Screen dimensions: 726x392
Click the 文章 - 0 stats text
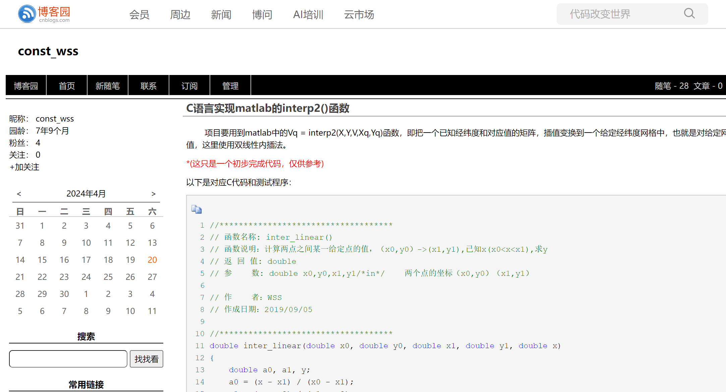[x=708, y=86]
